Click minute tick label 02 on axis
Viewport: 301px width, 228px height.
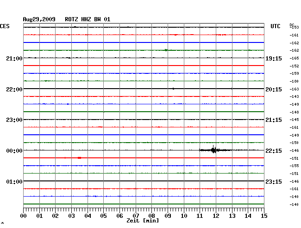(55, 216)
